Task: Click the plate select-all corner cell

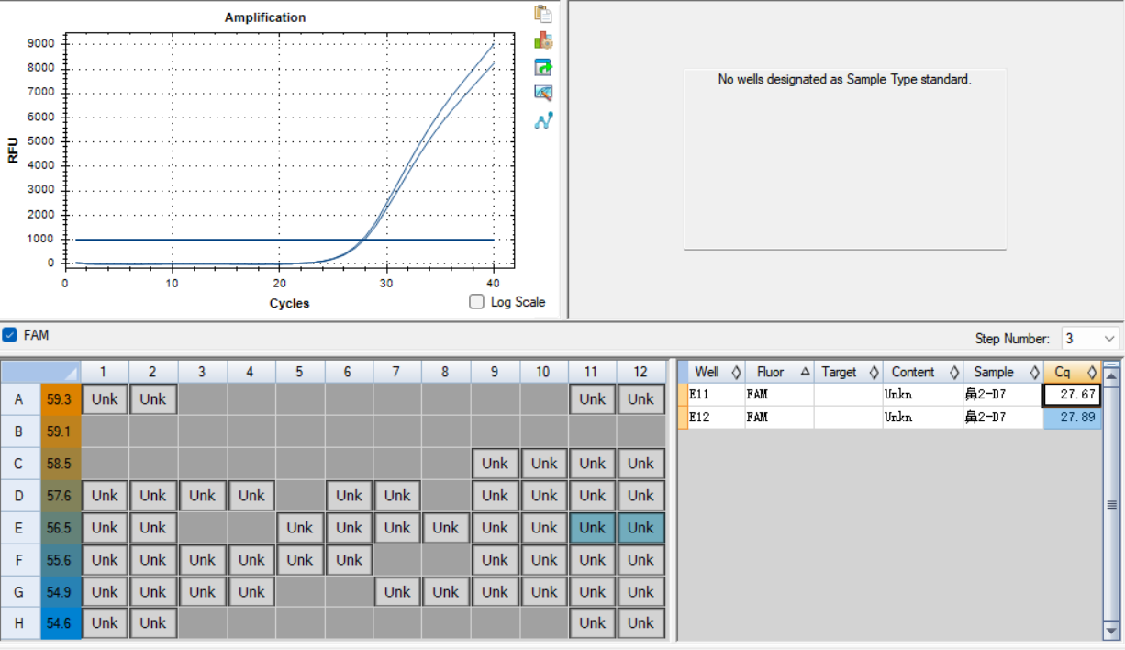Action: 40,372
